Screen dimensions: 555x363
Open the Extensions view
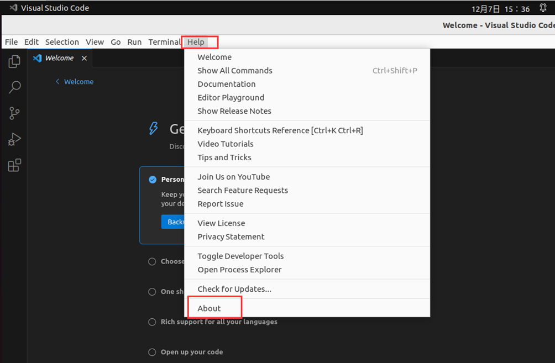coord(14,165)
